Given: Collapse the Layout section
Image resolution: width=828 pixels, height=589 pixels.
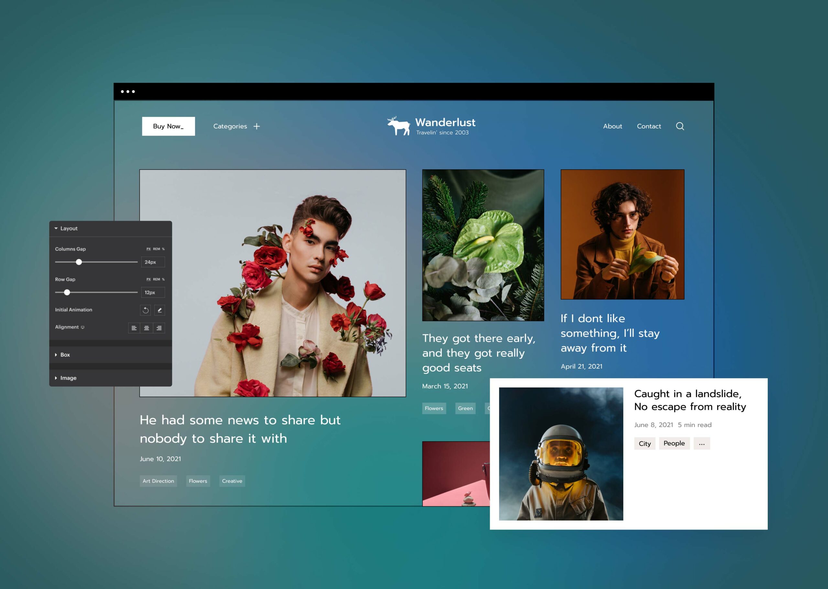Looking at the screenshot, I should coord(56,228).
